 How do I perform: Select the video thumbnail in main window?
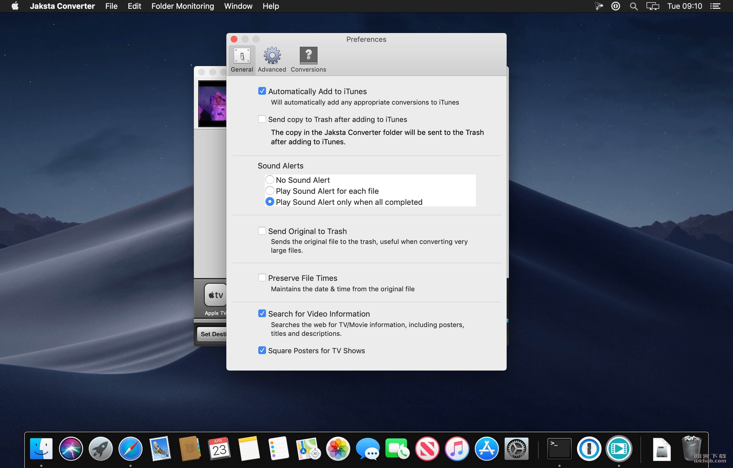[212, 104]
